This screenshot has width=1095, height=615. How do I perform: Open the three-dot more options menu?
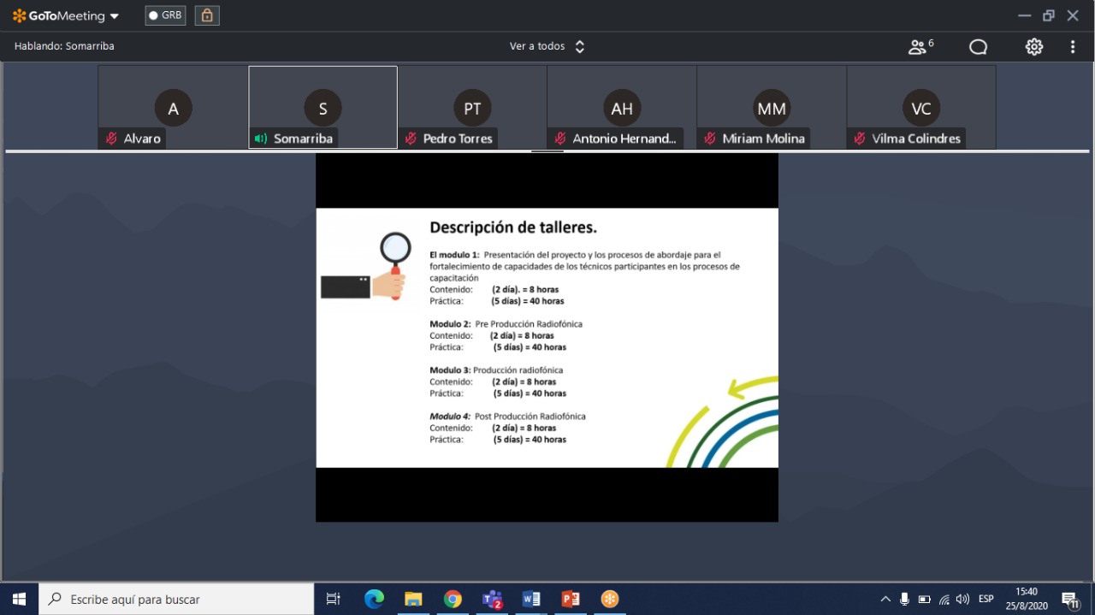click(x=1073, y=47)
